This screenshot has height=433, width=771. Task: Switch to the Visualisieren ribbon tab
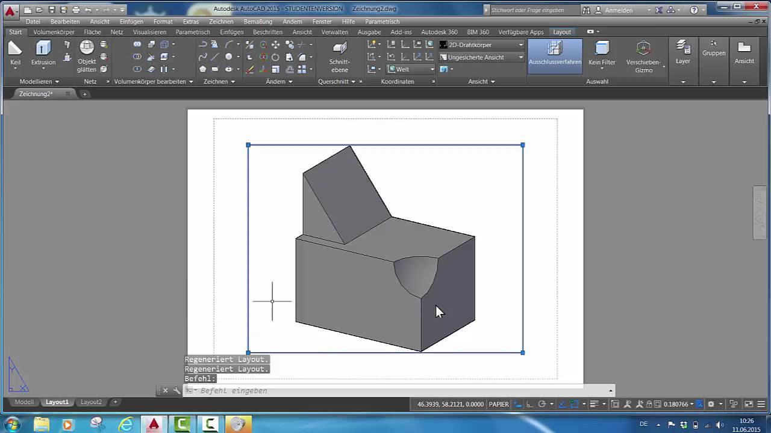point(149,32)
